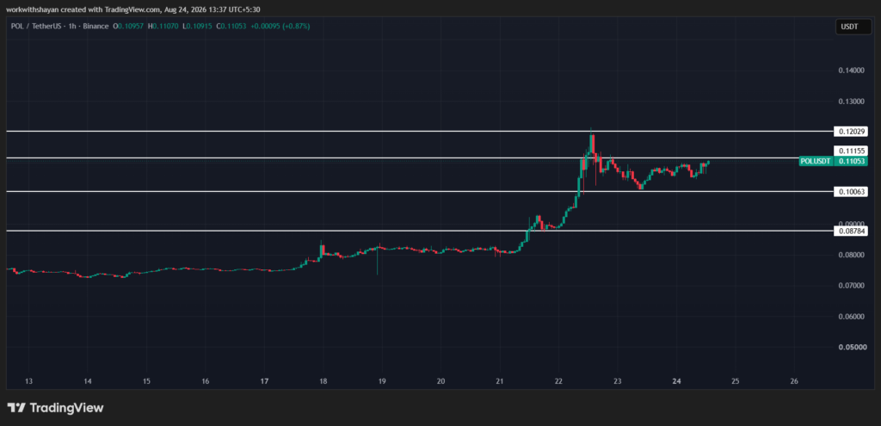881x426 pixels.
Task: Click the +0.00095 (+0.87%) change value
Action: tap(281, 27)
